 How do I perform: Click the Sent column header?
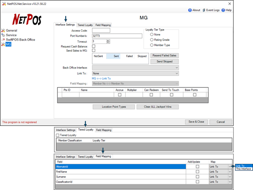point(113,56)
